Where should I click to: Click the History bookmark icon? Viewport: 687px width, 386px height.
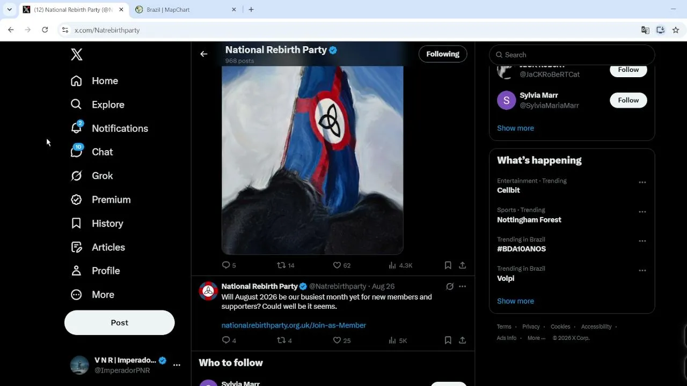pyautogui.click(x=76, y=223)
